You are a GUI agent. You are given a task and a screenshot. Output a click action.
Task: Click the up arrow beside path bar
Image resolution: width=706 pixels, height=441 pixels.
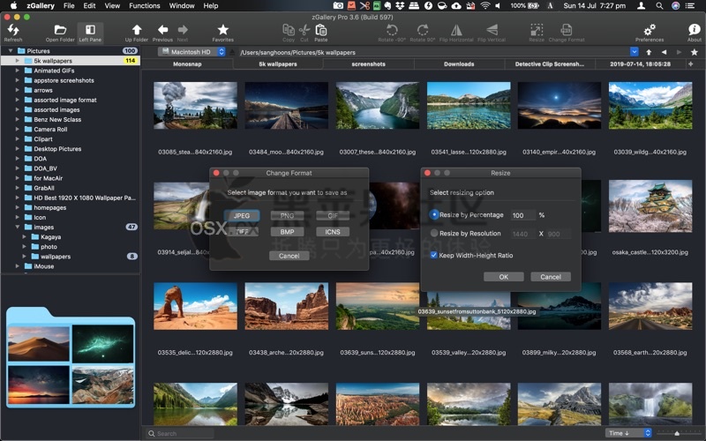[x=649, y=52]
